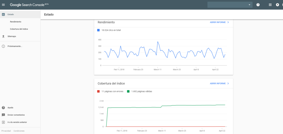Open the Privacidad link
This screenshot has height=134, width=283.
[6, 131]
